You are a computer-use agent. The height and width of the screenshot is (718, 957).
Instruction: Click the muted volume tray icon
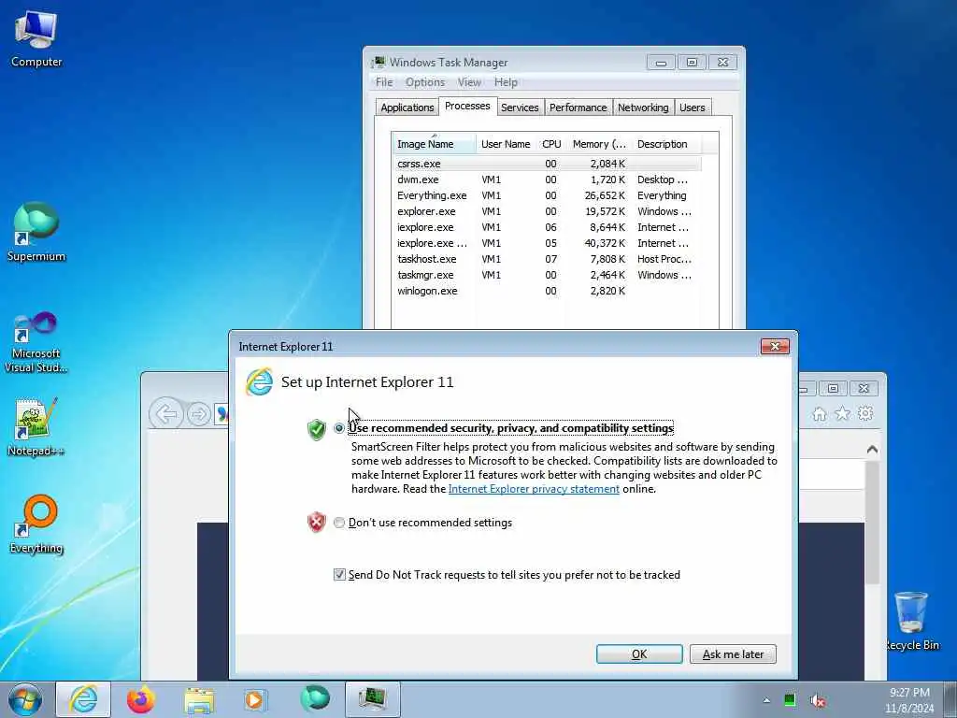818,700
